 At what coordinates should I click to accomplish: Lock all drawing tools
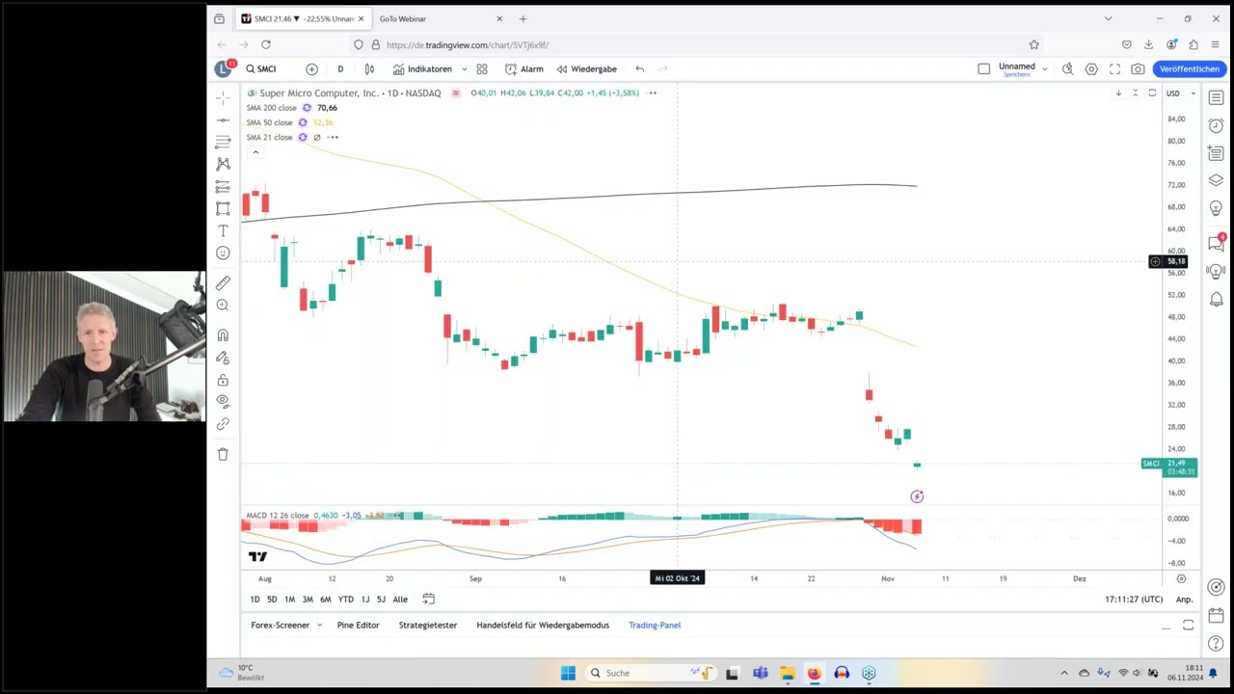[x=223, y=380]
